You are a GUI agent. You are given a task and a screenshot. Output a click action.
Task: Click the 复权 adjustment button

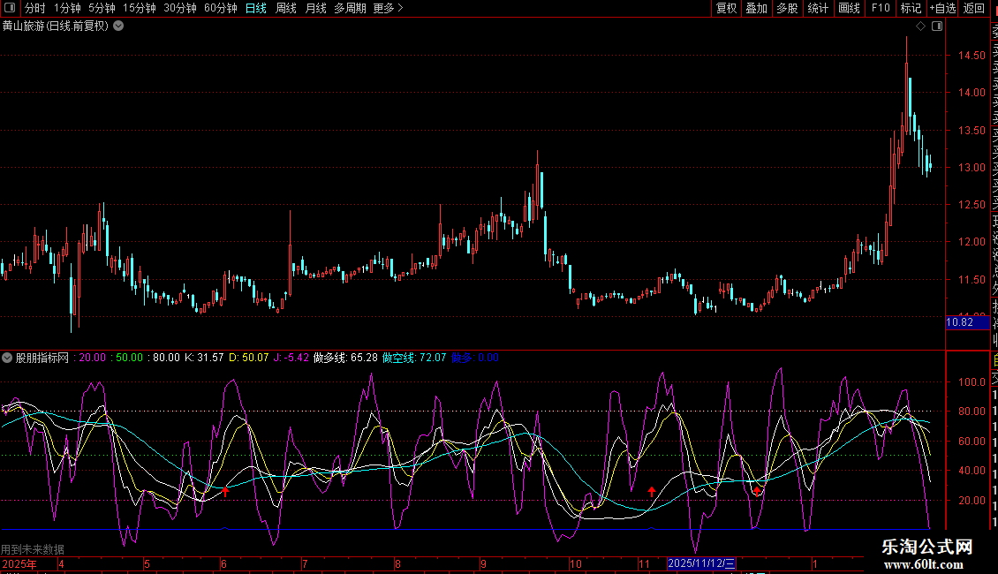tap(726, 8)
